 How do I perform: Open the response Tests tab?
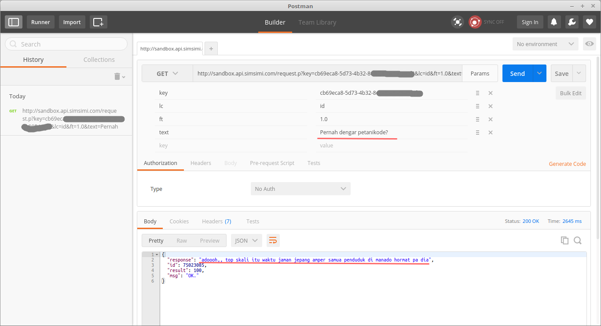click(253, 222)
